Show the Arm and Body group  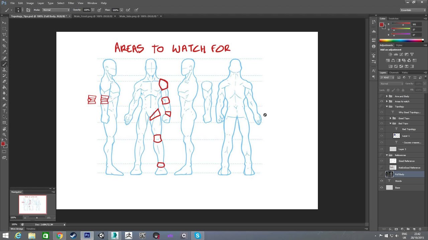(x=382, y=96)
